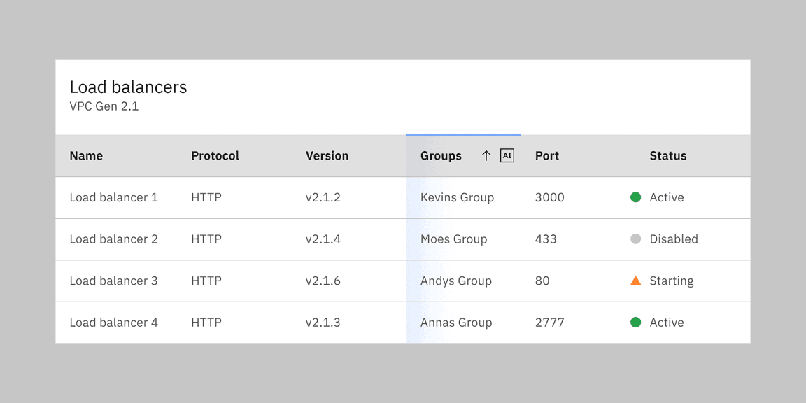
Task: Click the AI label icon in the Groups header
Action: coord(507,155)
